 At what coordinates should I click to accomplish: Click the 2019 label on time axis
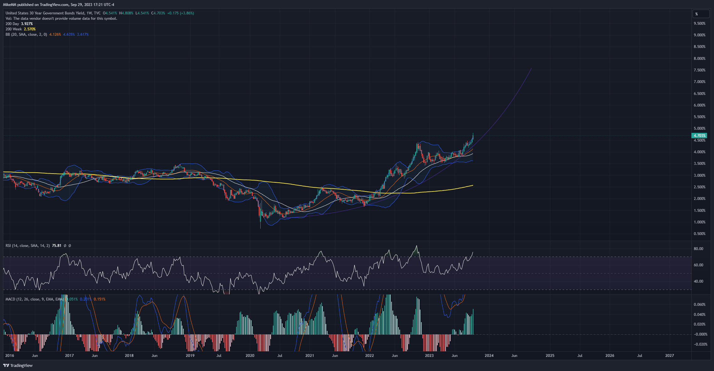tap(190, 356)
